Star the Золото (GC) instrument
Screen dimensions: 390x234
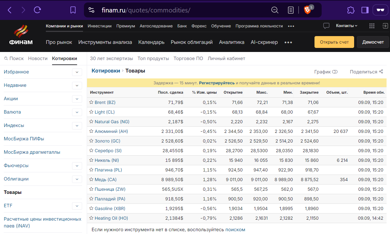pyautogui.click(x=91, y=141)
